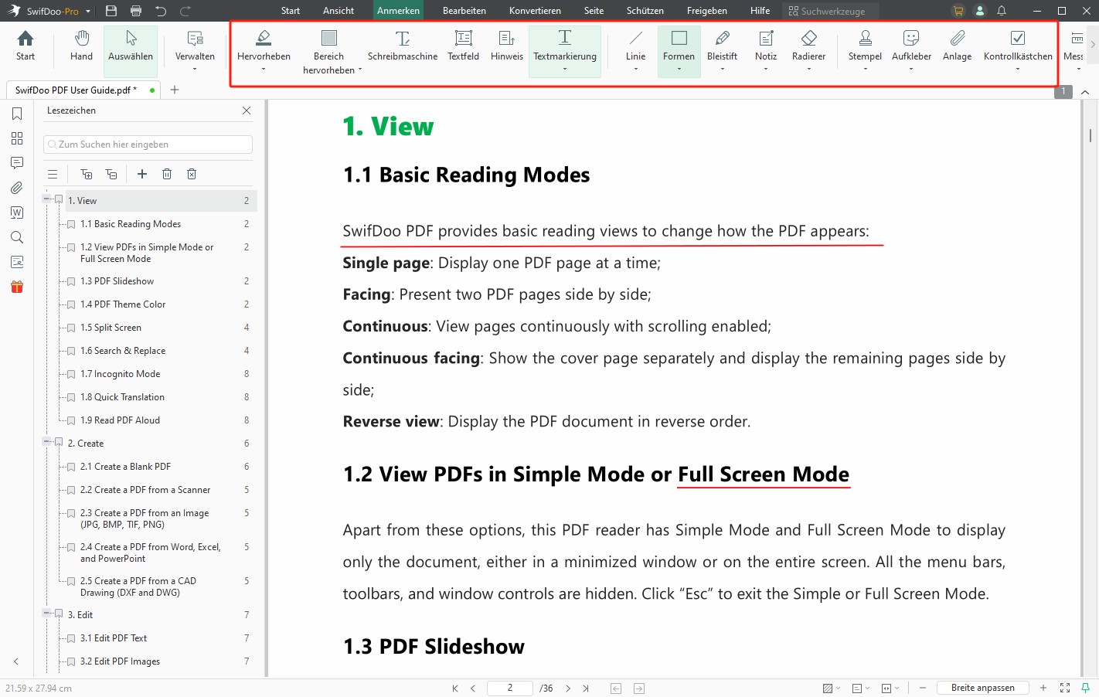
Task: Open the bookmark '1.3 PDF Slideshow'
Action: click(117, 281)
